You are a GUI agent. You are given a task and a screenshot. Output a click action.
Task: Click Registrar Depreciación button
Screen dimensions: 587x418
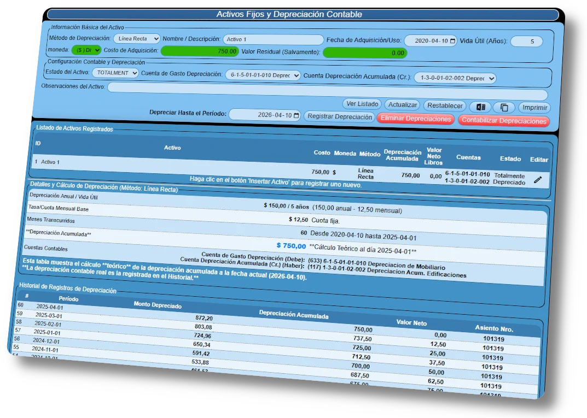[x=339, y=116]
